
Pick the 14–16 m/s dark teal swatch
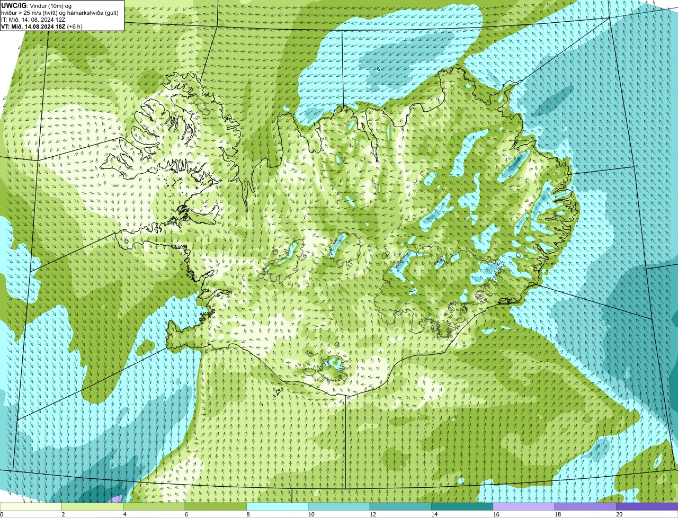coord(462,506)
